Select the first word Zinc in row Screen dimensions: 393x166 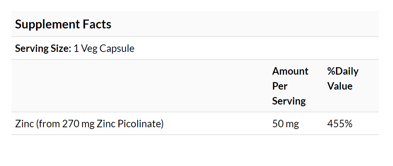click(x=24, y=124)
